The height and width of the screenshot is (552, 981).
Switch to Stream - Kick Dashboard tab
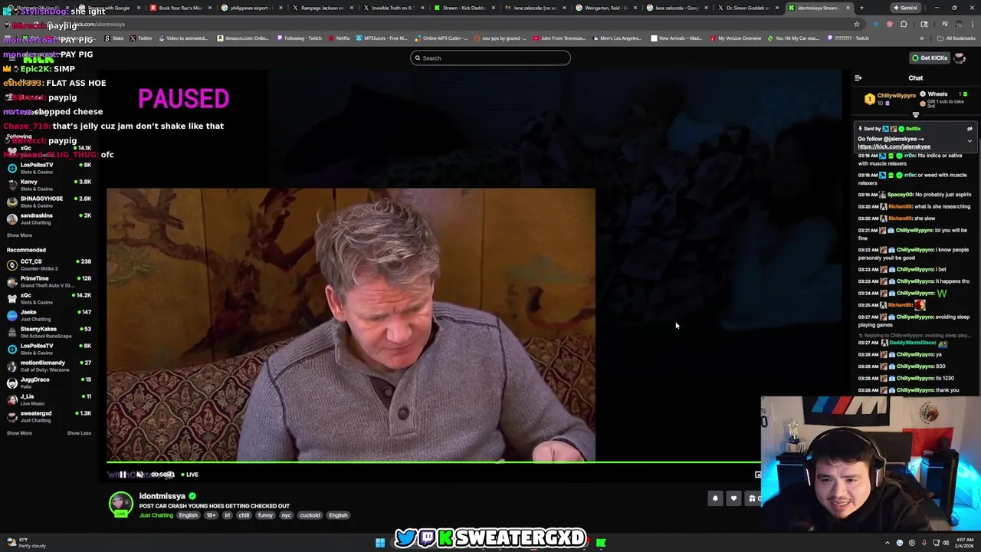point(465,8)
